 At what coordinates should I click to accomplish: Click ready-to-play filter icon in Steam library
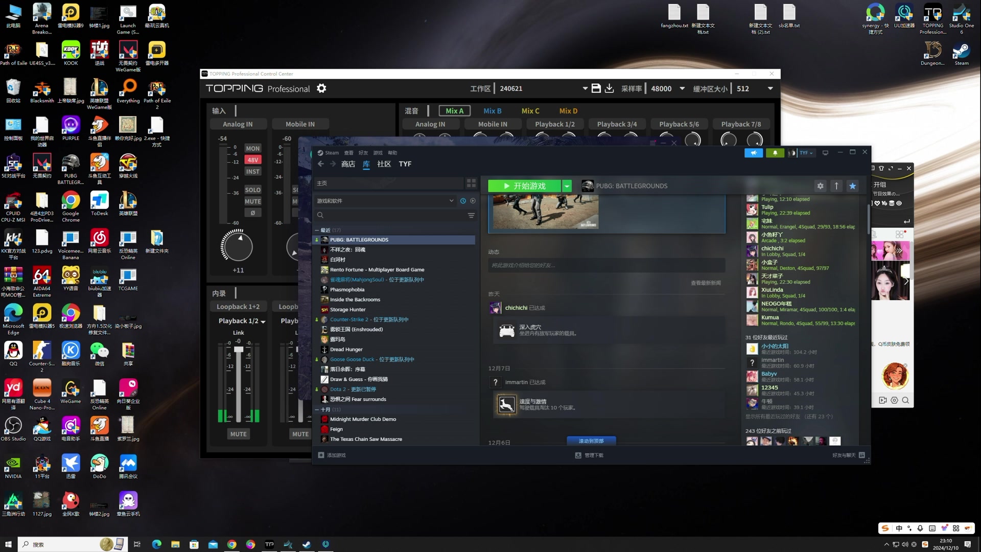[473, 201]
